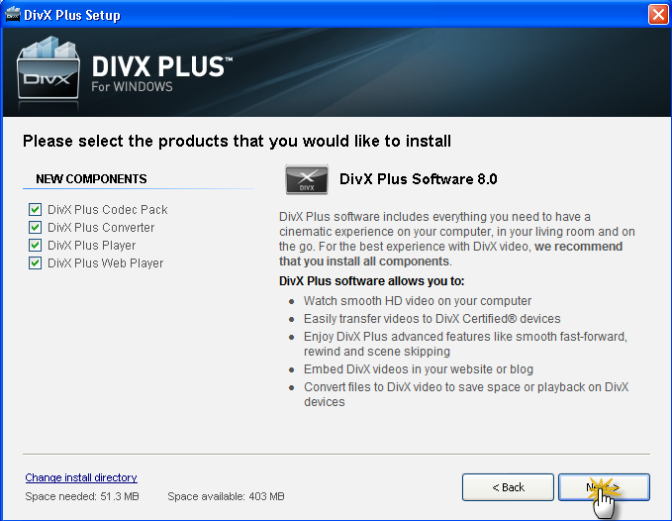The image size is (672, 521).
Task: Select the "DivX Plus Converter" label
Action: coord(101,227)
